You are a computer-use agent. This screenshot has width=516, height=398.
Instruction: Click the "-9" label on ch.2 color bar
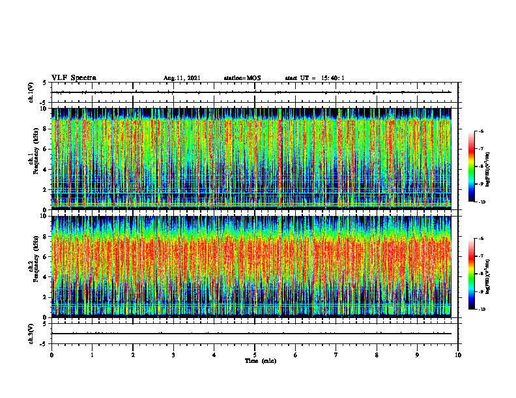point(481,291)
